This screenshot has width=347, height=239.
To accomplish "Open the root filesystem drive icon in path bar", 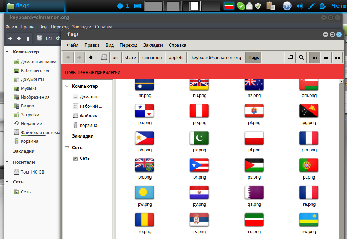I will [x=104, y=57].
